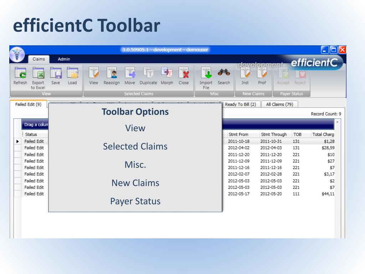
Task: Click total charge $44,11 cell
Action: (x=328, y=194)
